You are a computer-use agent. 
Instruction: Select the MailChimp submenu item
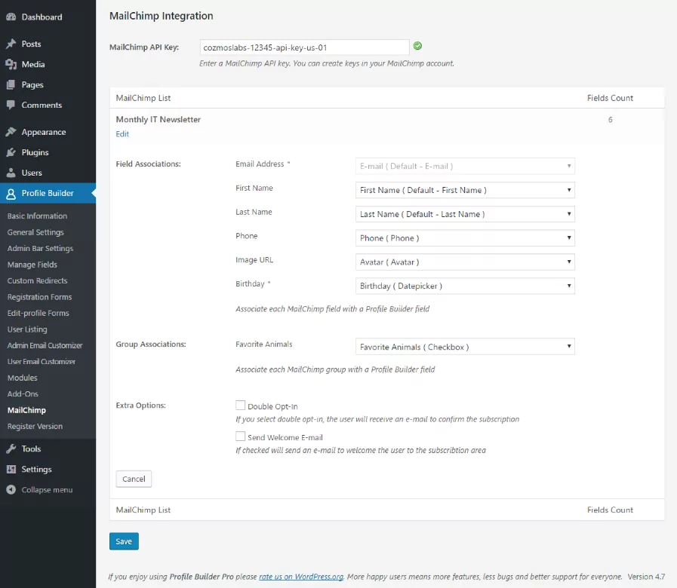point(26,410)
